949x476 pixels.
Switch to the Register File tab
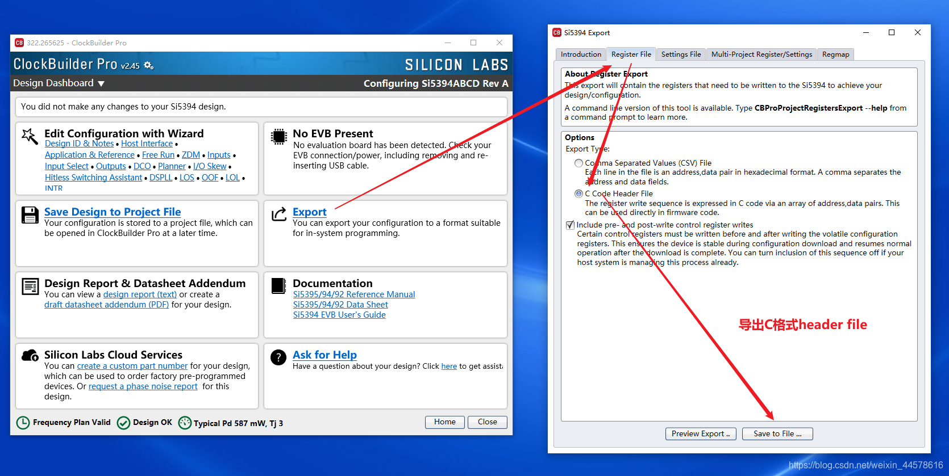[x=631, y=54]
